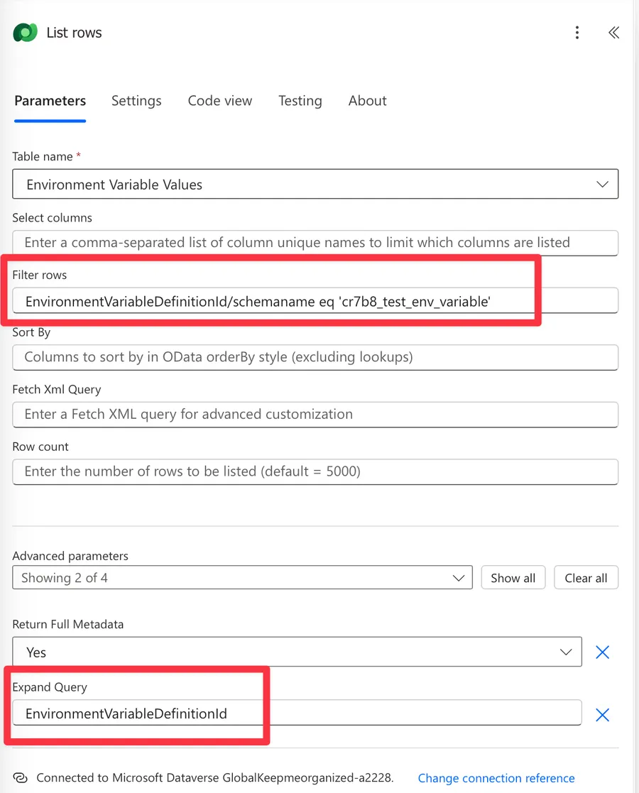Select the Parameters tab
This screenshot has width=639, height=793.
[x=50, y=101]
